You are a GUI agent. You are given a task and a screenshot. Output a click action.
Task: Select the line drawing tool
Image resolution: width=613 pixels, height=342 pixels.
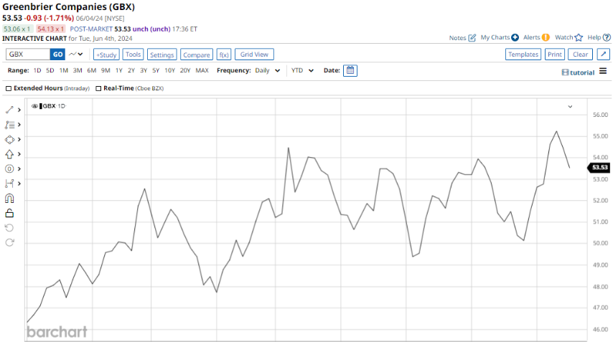(9, 110)
